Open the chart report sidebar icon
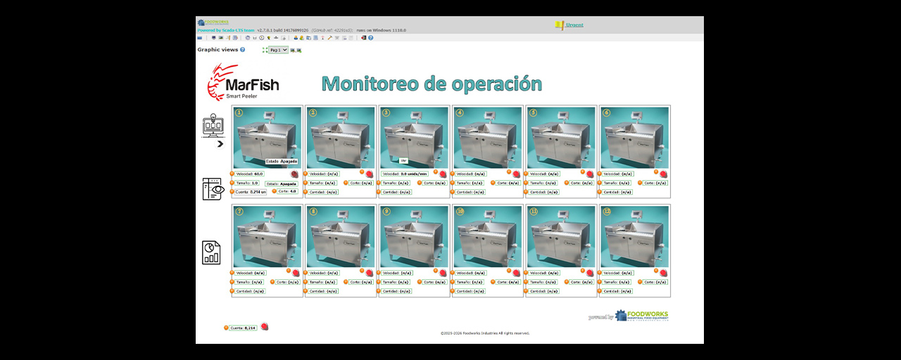Screen dimensions: 901x360 tap(211, 252)
